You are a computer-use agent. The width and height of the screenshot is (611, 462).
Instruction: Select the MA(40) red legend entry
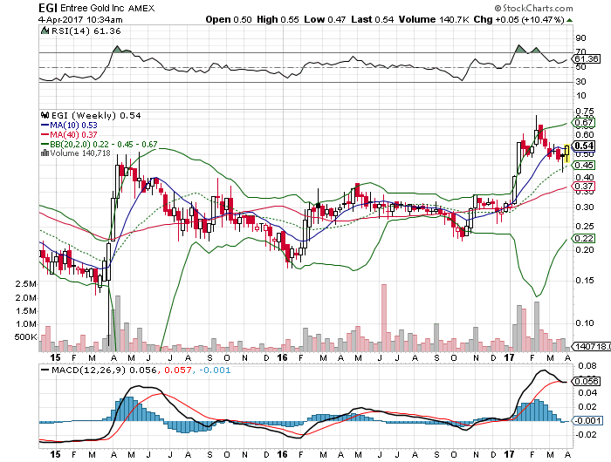coord(74,134)
